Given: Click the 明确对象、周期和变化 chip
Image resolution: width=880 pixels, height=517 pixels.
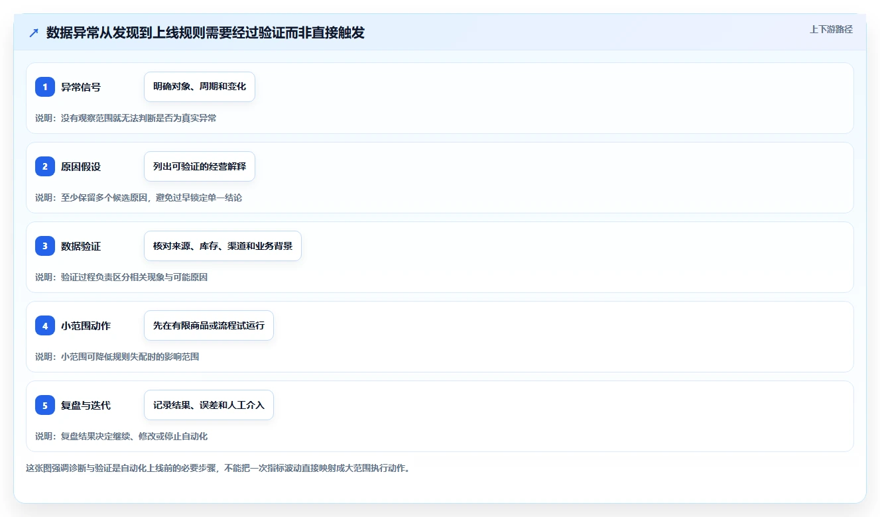Looking at the screenshot, I should coord(200,87).
